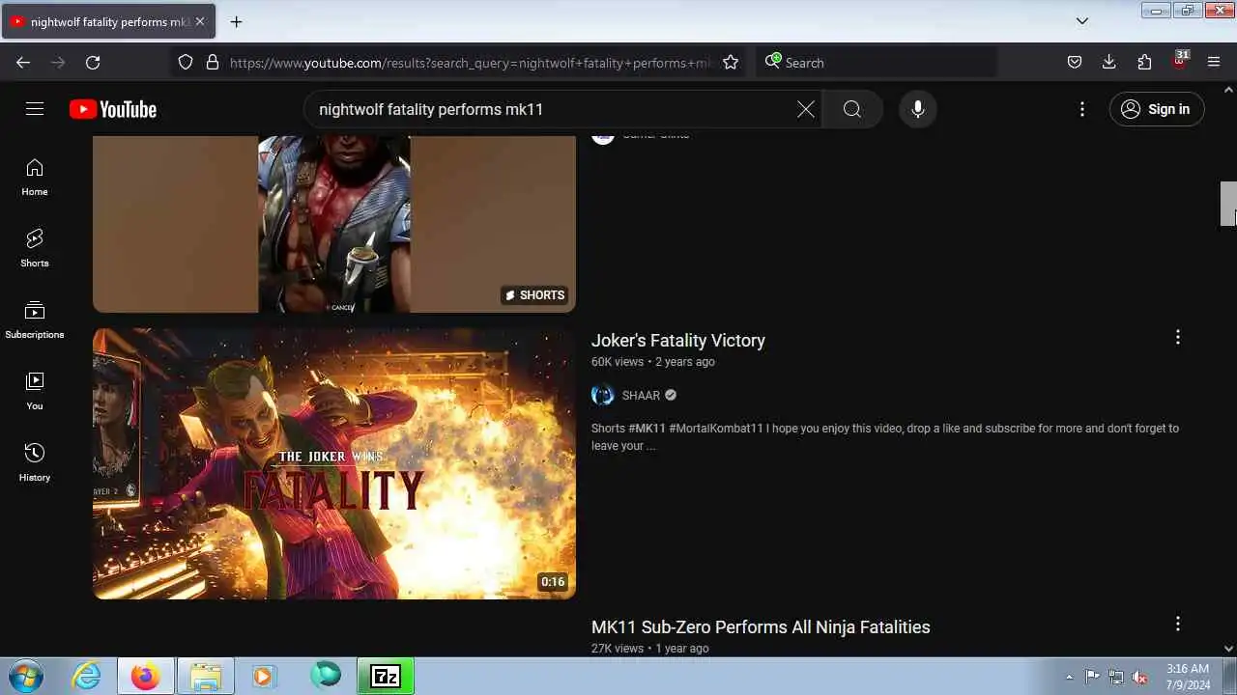The height and width of the screenshot is (695, 1237).
Task: Run search with the magnifier button
Action: click(x=852, y=109)
